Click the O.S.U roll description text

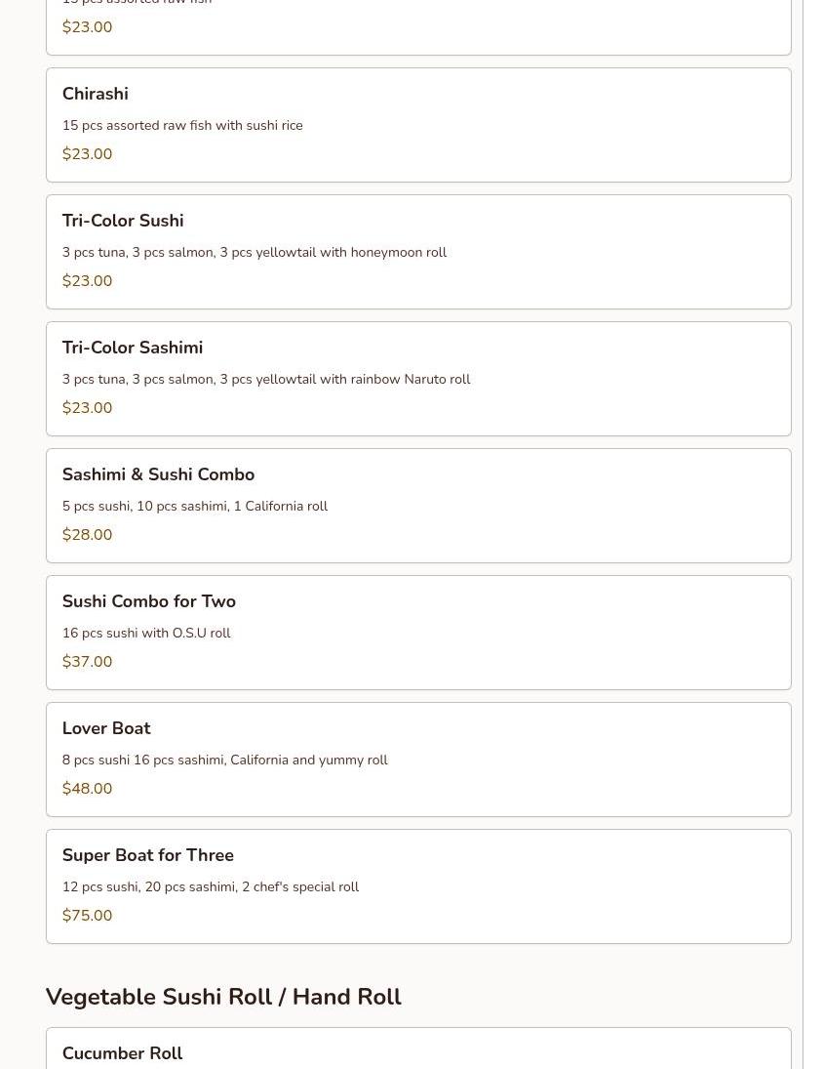(x=146, y=634)
